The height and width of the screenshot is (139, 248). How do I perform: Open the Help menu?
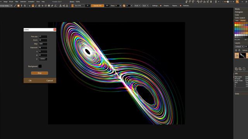43,2
